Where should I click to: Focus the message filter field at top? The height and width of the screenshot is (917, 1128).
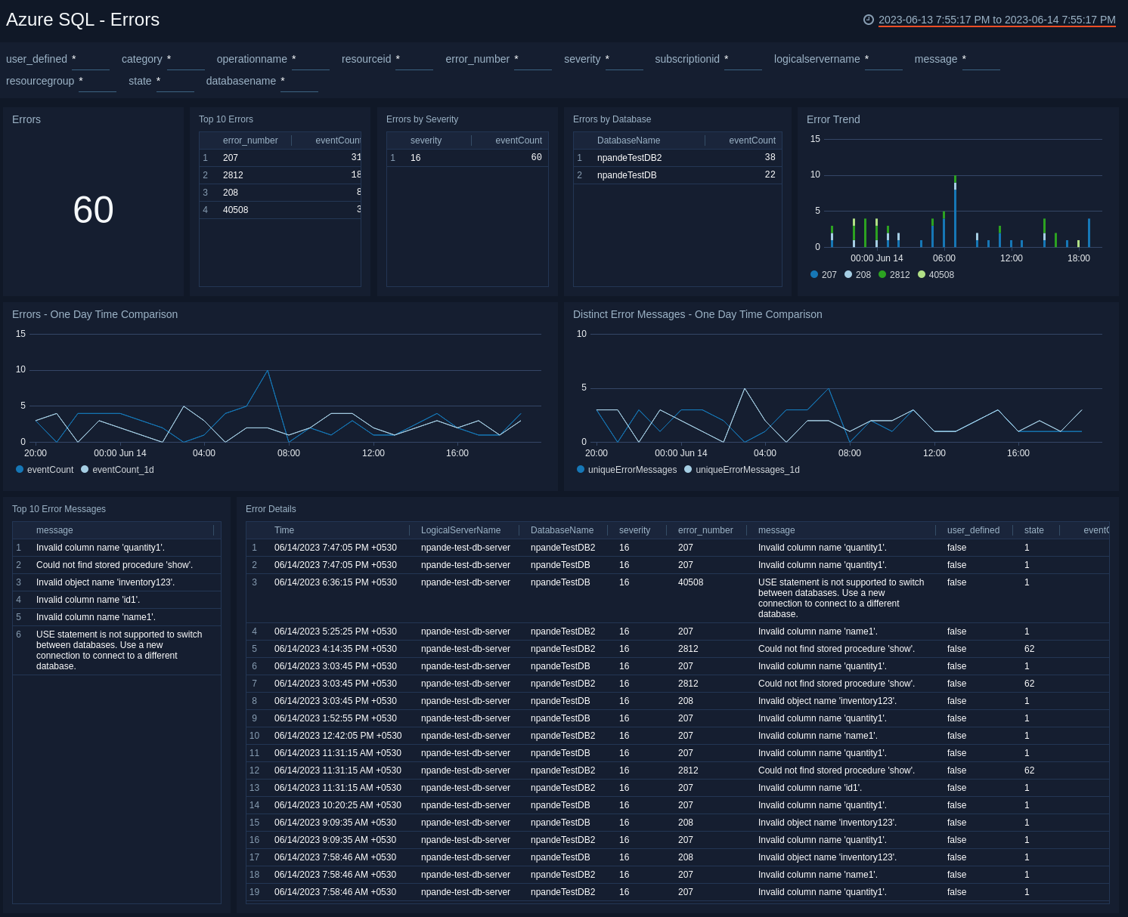pyautogui.click(x=981, y=60)
